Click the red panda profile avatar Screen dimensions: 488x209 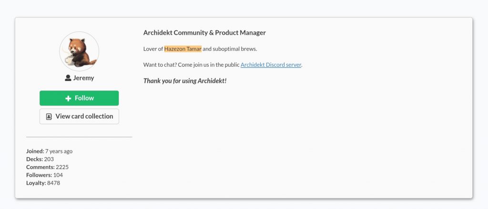click(x=79, y=50)
